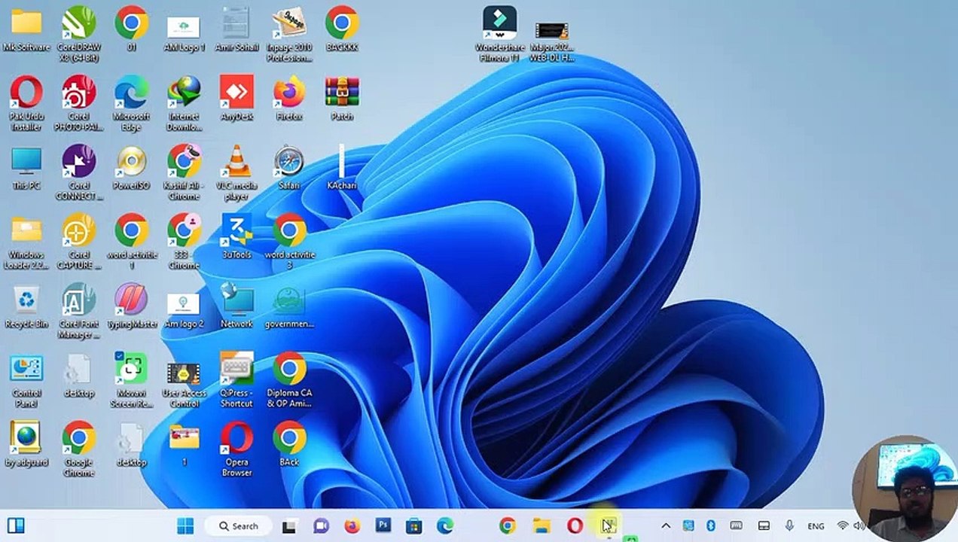Open the taskbar video chat app

(321, 526)
